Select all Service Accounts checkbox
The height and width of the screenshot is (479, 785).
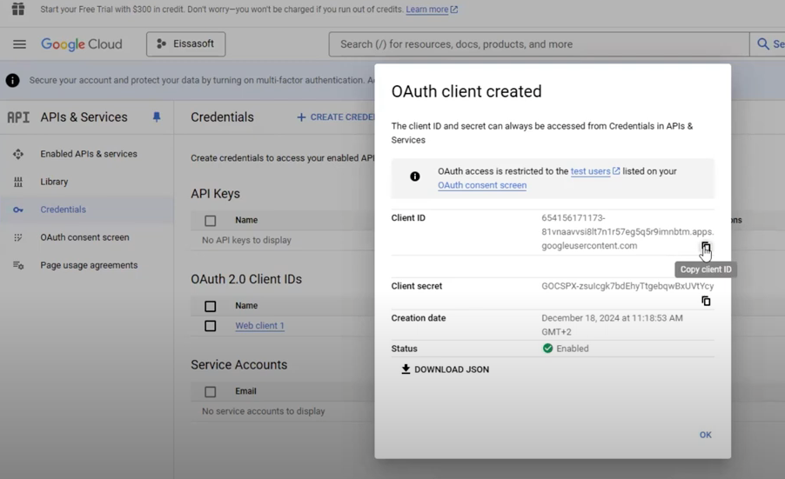pos(211,391)
